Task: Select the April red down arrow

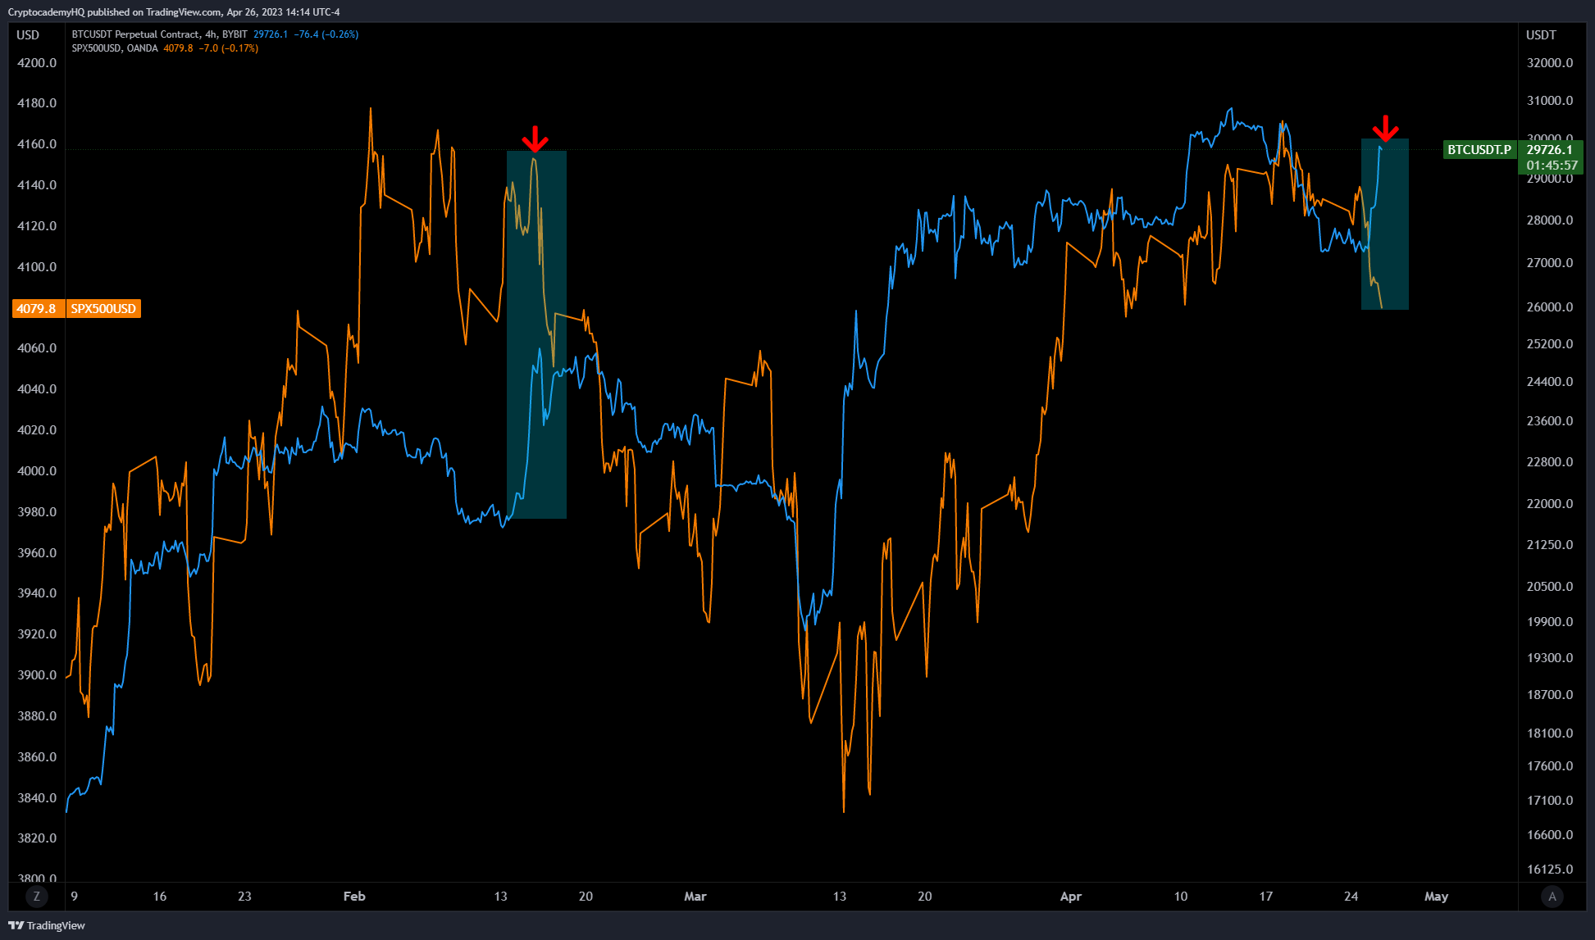Action: coord(1385,129)
